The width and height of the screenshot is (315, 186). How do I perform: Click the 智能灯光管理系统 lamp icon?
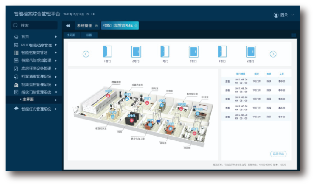pyautogui.click(x=16, y=108)
